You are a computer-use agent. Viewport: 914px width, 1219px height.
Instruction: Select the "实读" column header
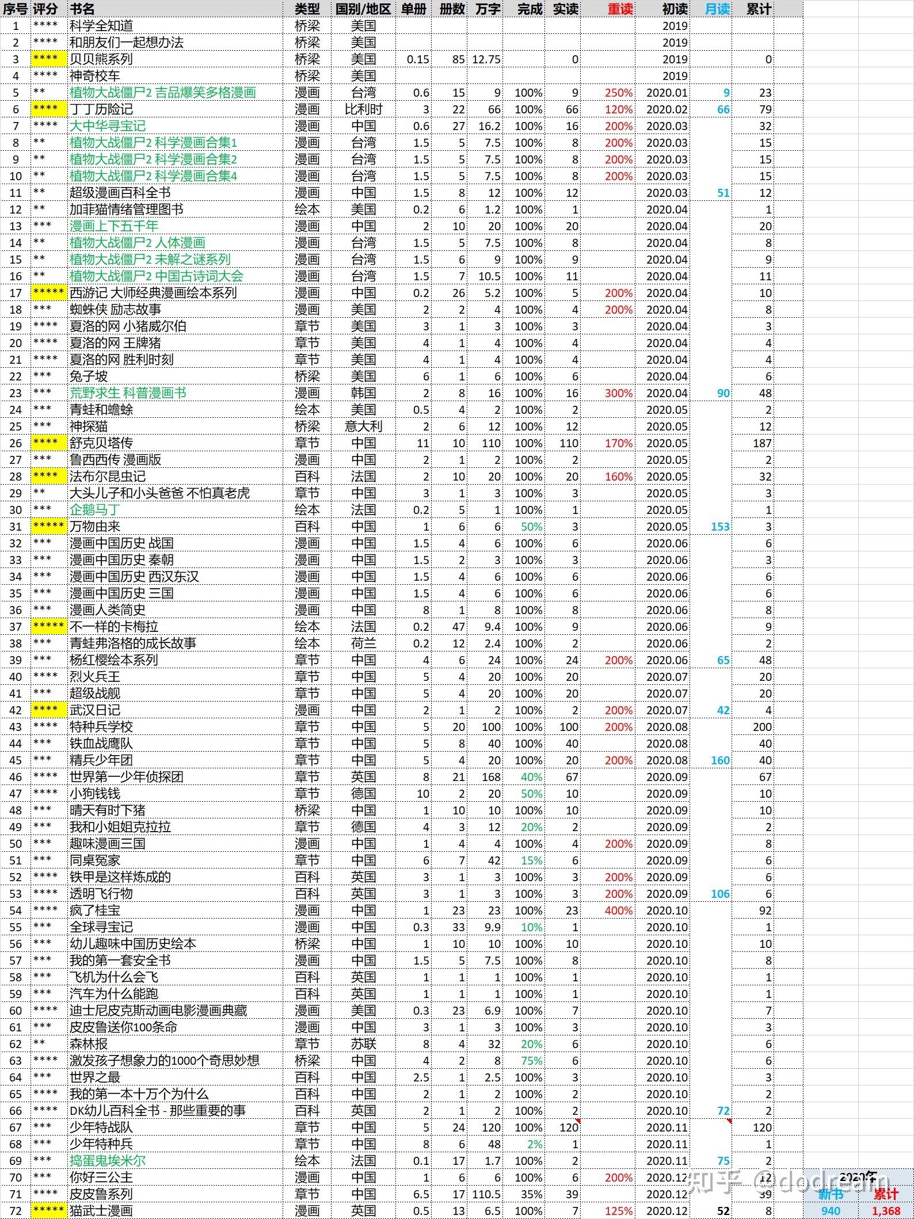(566, 9)
